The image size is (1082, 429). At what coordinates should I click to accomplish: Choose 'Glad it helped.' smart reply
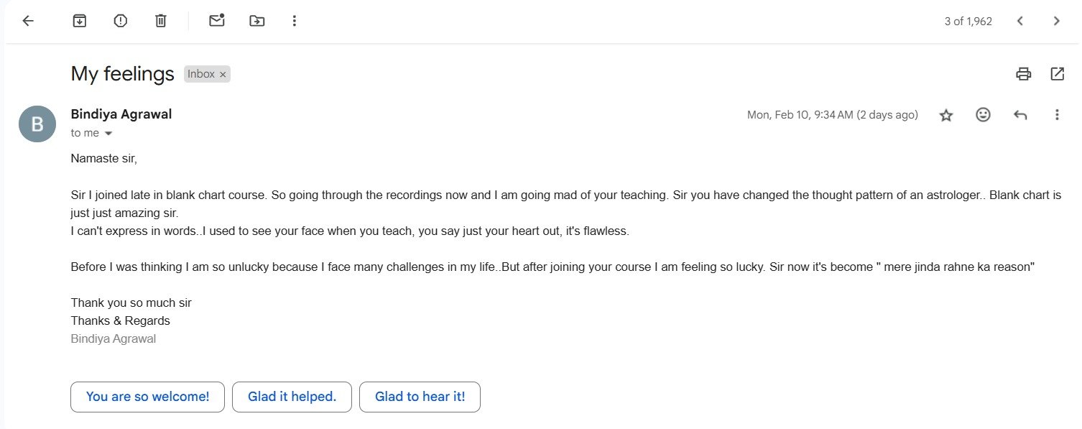click(x=292, y=397)
